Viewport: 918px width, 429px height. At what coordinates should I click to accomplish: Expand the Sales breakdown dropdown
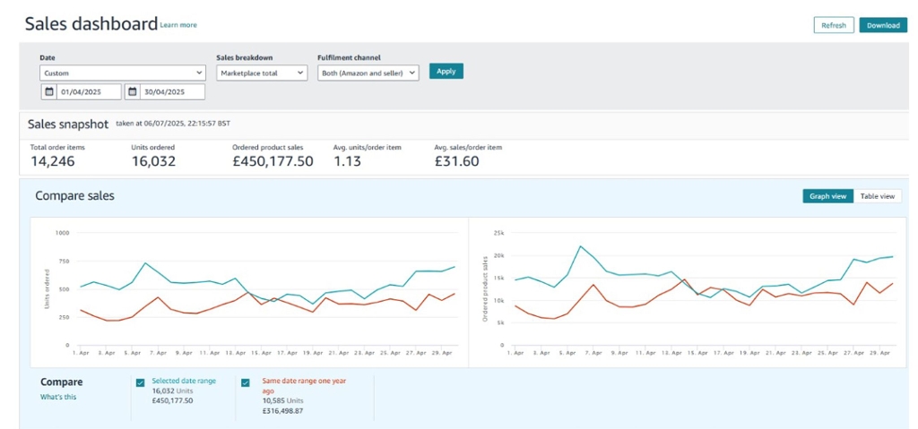pos(262,73)
